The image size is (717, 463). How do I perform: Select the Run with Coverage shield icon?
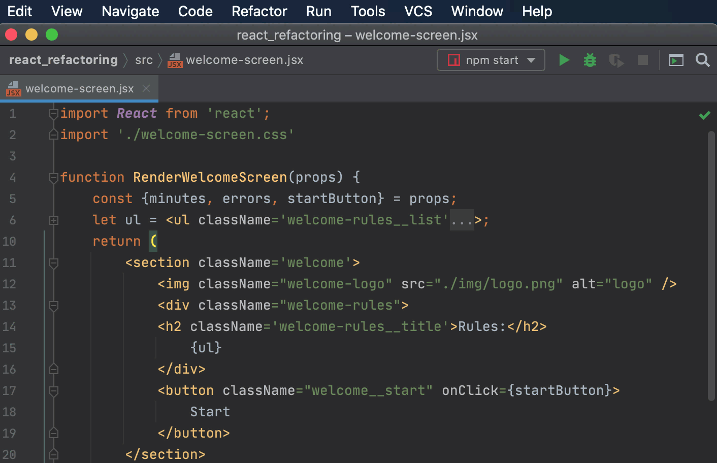[x=616, y=60]
